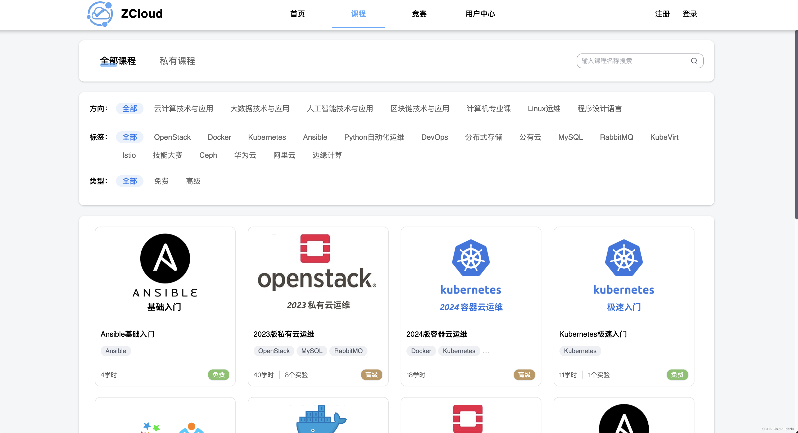The height and width of the screenshot is (433, 798).
Task: Open the 竞赛 navigation menu item
Action: click(419, 13)
